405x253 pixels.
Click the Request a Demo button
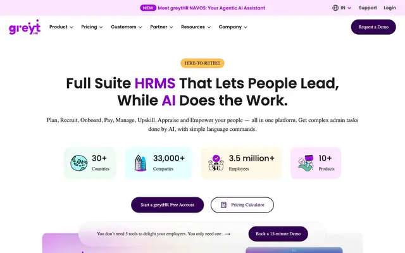click(373, 27)
